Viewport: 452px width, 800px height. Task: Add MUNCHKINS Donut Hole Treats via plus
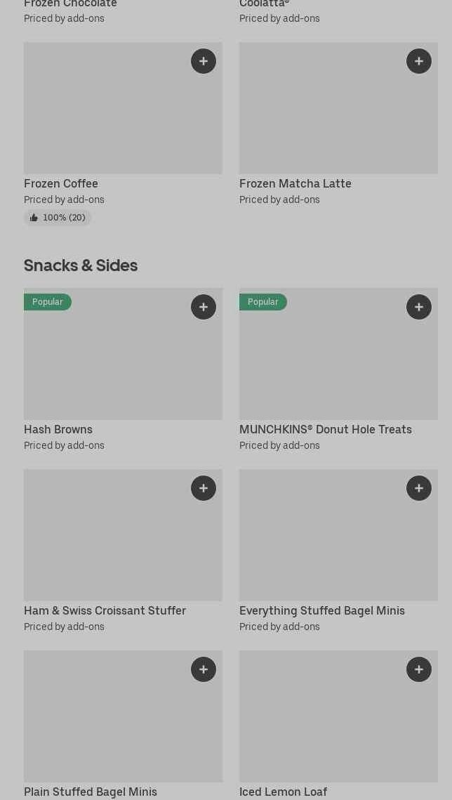(x=419, y=307)
